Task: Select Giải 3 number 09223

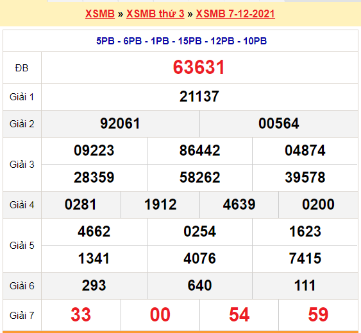Action: [x=94, y=150]
